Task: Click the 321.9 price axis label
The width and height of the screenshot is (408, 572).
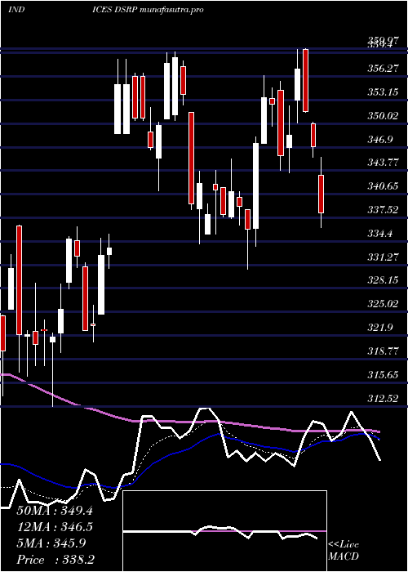Action: point(379,328)
